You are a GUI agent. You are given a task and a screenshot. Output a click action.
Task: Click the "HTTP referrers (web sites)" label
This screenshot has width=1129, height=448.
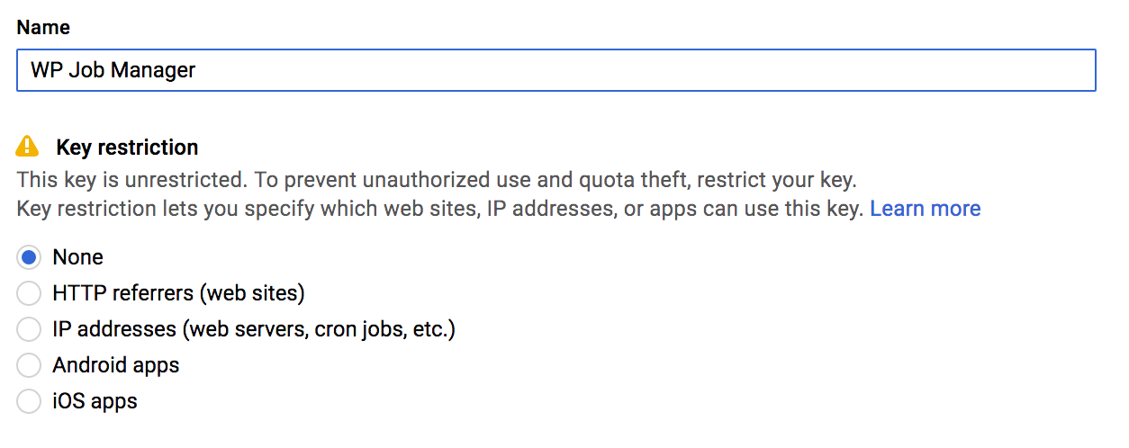179,293
